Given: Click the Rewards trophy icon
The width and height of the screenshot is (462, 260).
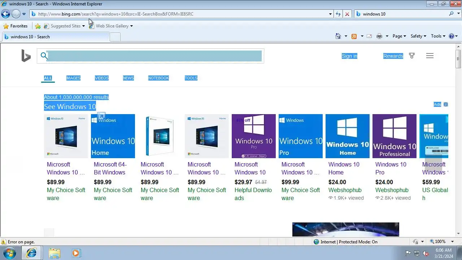Looking at the screenshot, I should [x=412, y=56].
